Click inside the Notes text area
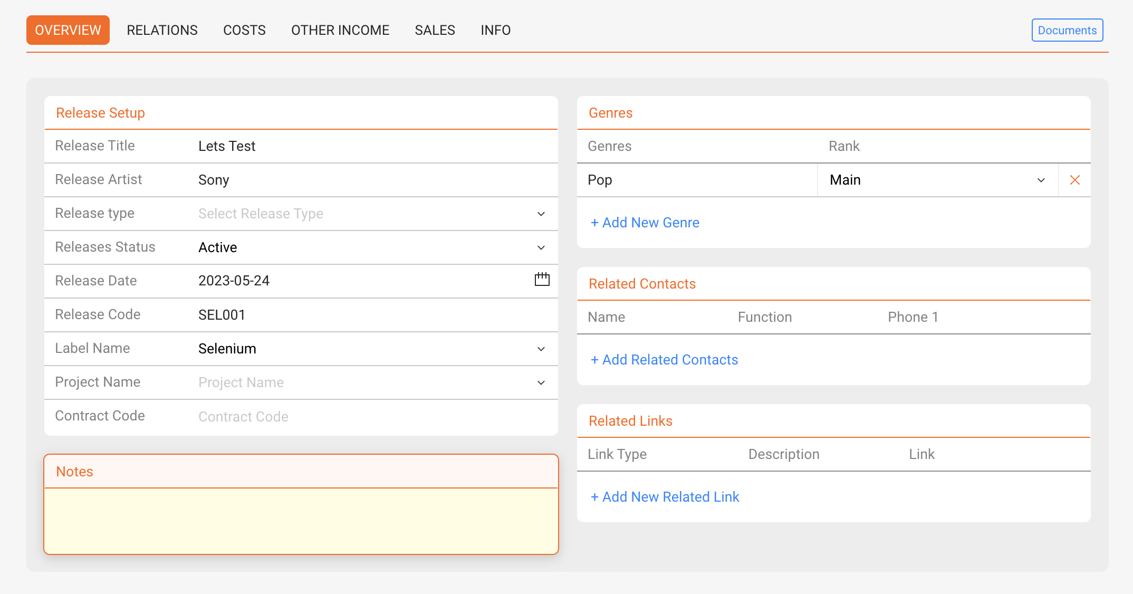 301,521
